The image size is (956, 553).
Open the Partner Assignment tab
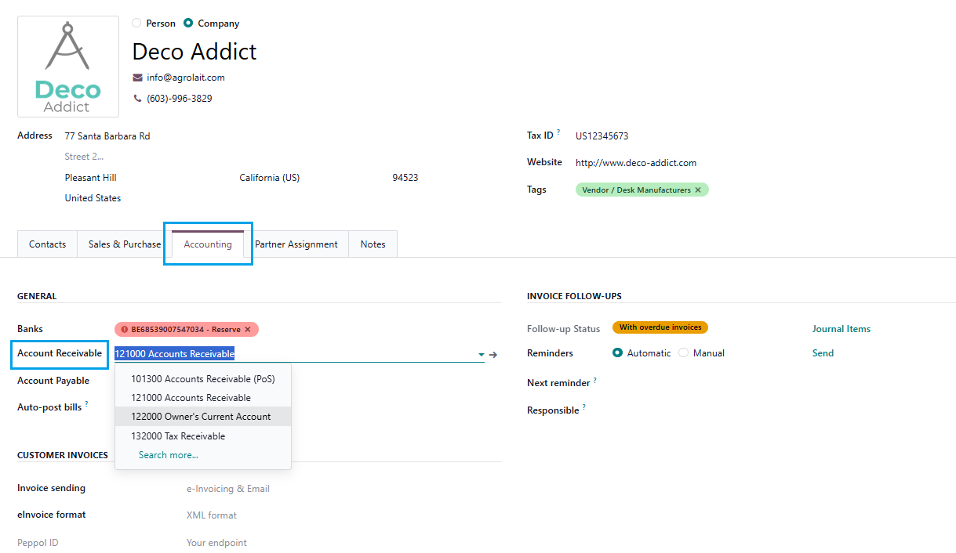(296, 244)
